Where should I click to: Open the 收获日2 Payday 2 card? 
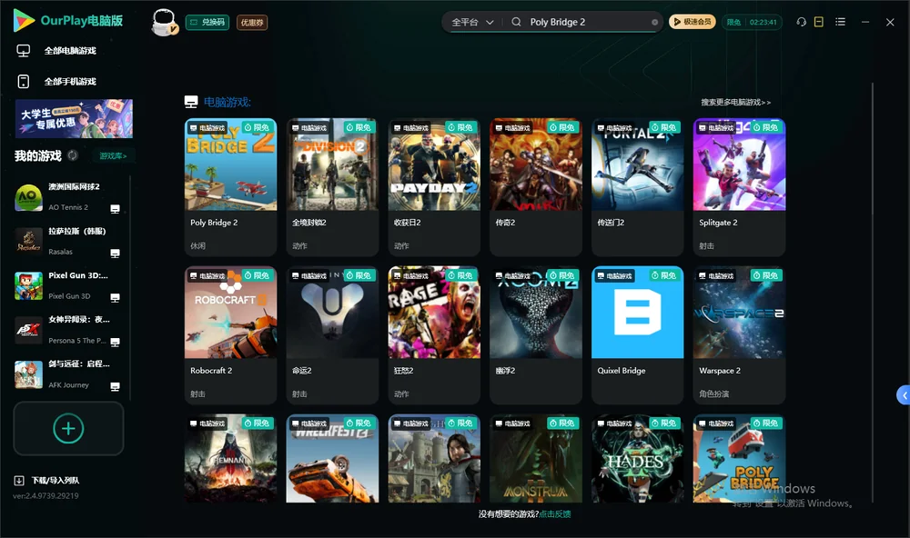(434, 187)
